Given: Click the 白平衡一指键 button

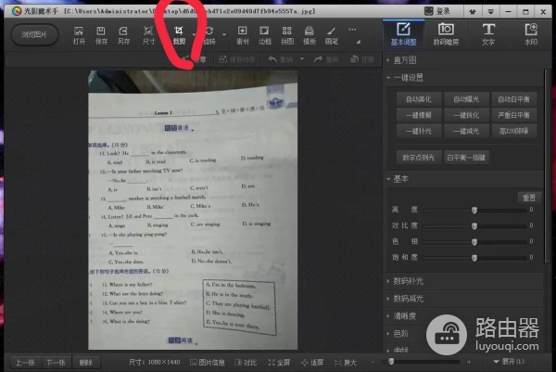Looking at the screenshot, I should pyautogui.click(x=466, y=158).
